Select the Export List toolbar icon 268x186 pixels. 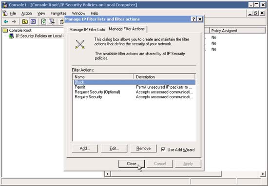pos(52,22)
